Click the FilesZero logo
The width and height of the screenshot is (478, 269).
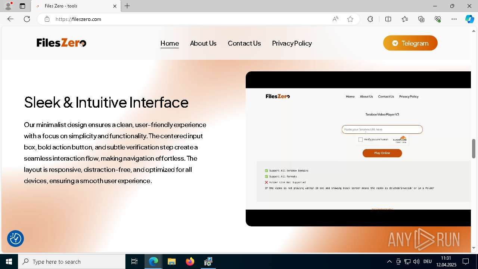62,43
